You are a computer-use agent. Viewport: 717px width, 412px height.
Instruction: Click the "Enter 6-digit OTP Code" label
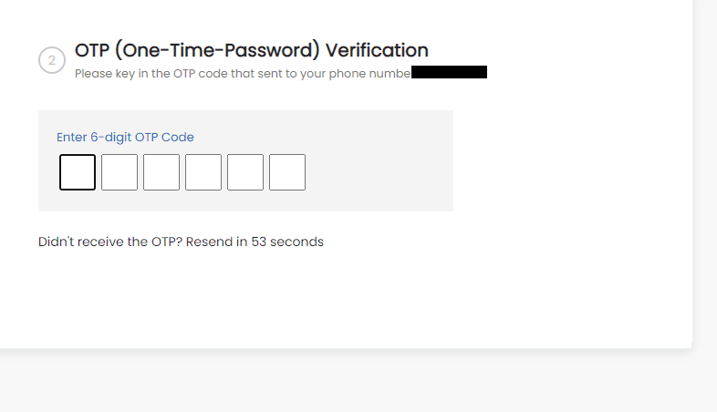point(125,138)
